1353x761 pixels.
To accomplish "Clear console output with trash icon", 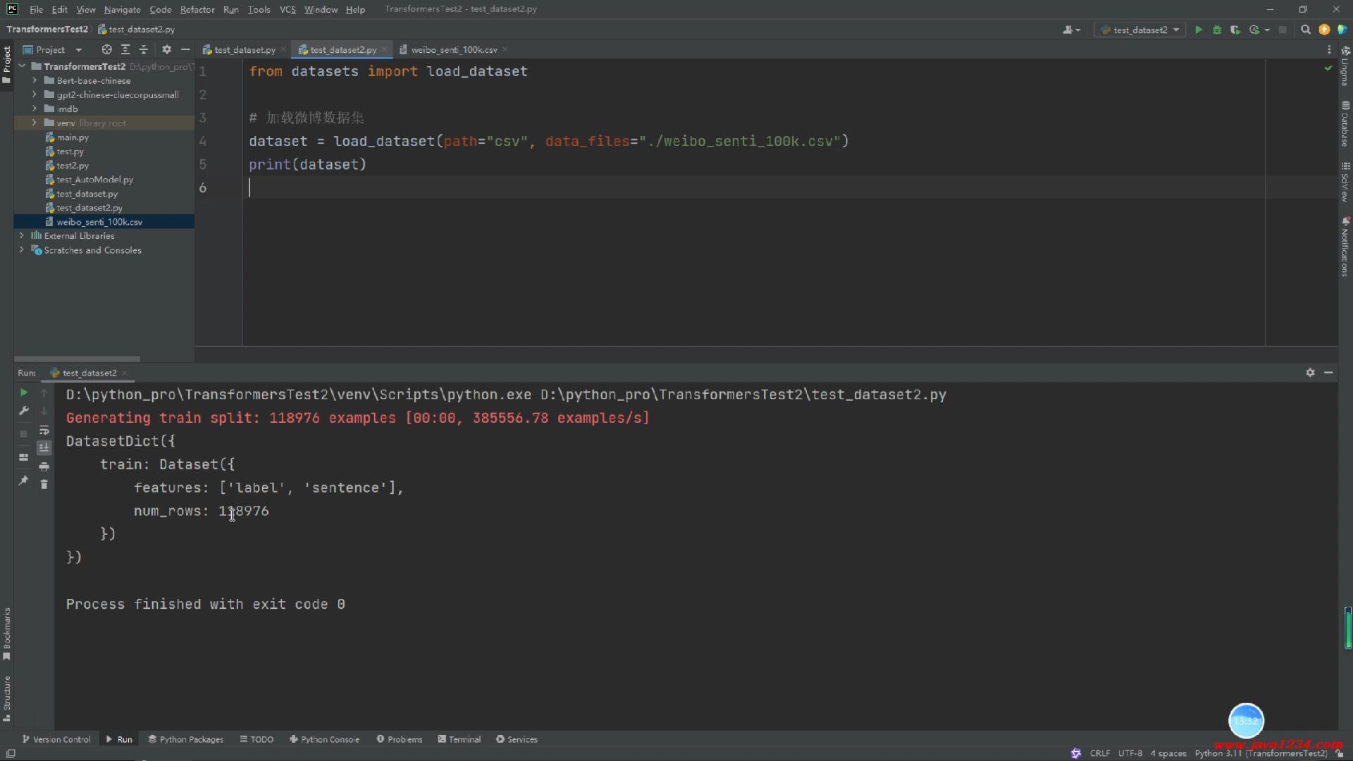I will point(44,484).
